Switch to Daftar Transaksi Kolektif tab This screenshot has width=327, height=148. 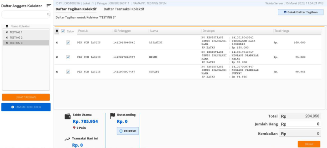(x=124, y=9)
